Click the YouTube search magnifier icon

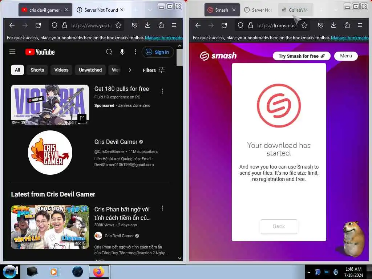(109, 52)
